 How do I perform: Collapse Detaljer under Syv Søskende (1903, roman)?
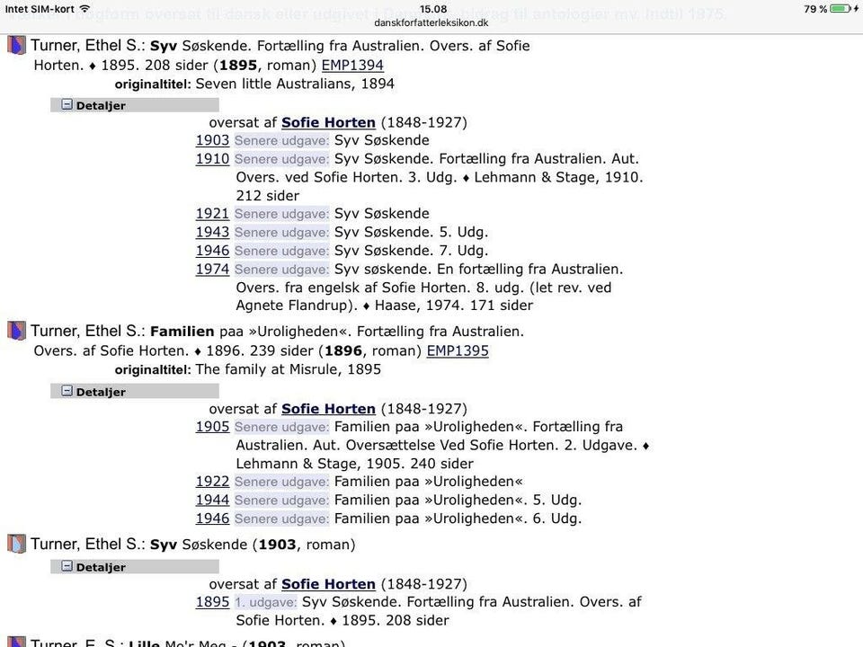pos(67,566)
